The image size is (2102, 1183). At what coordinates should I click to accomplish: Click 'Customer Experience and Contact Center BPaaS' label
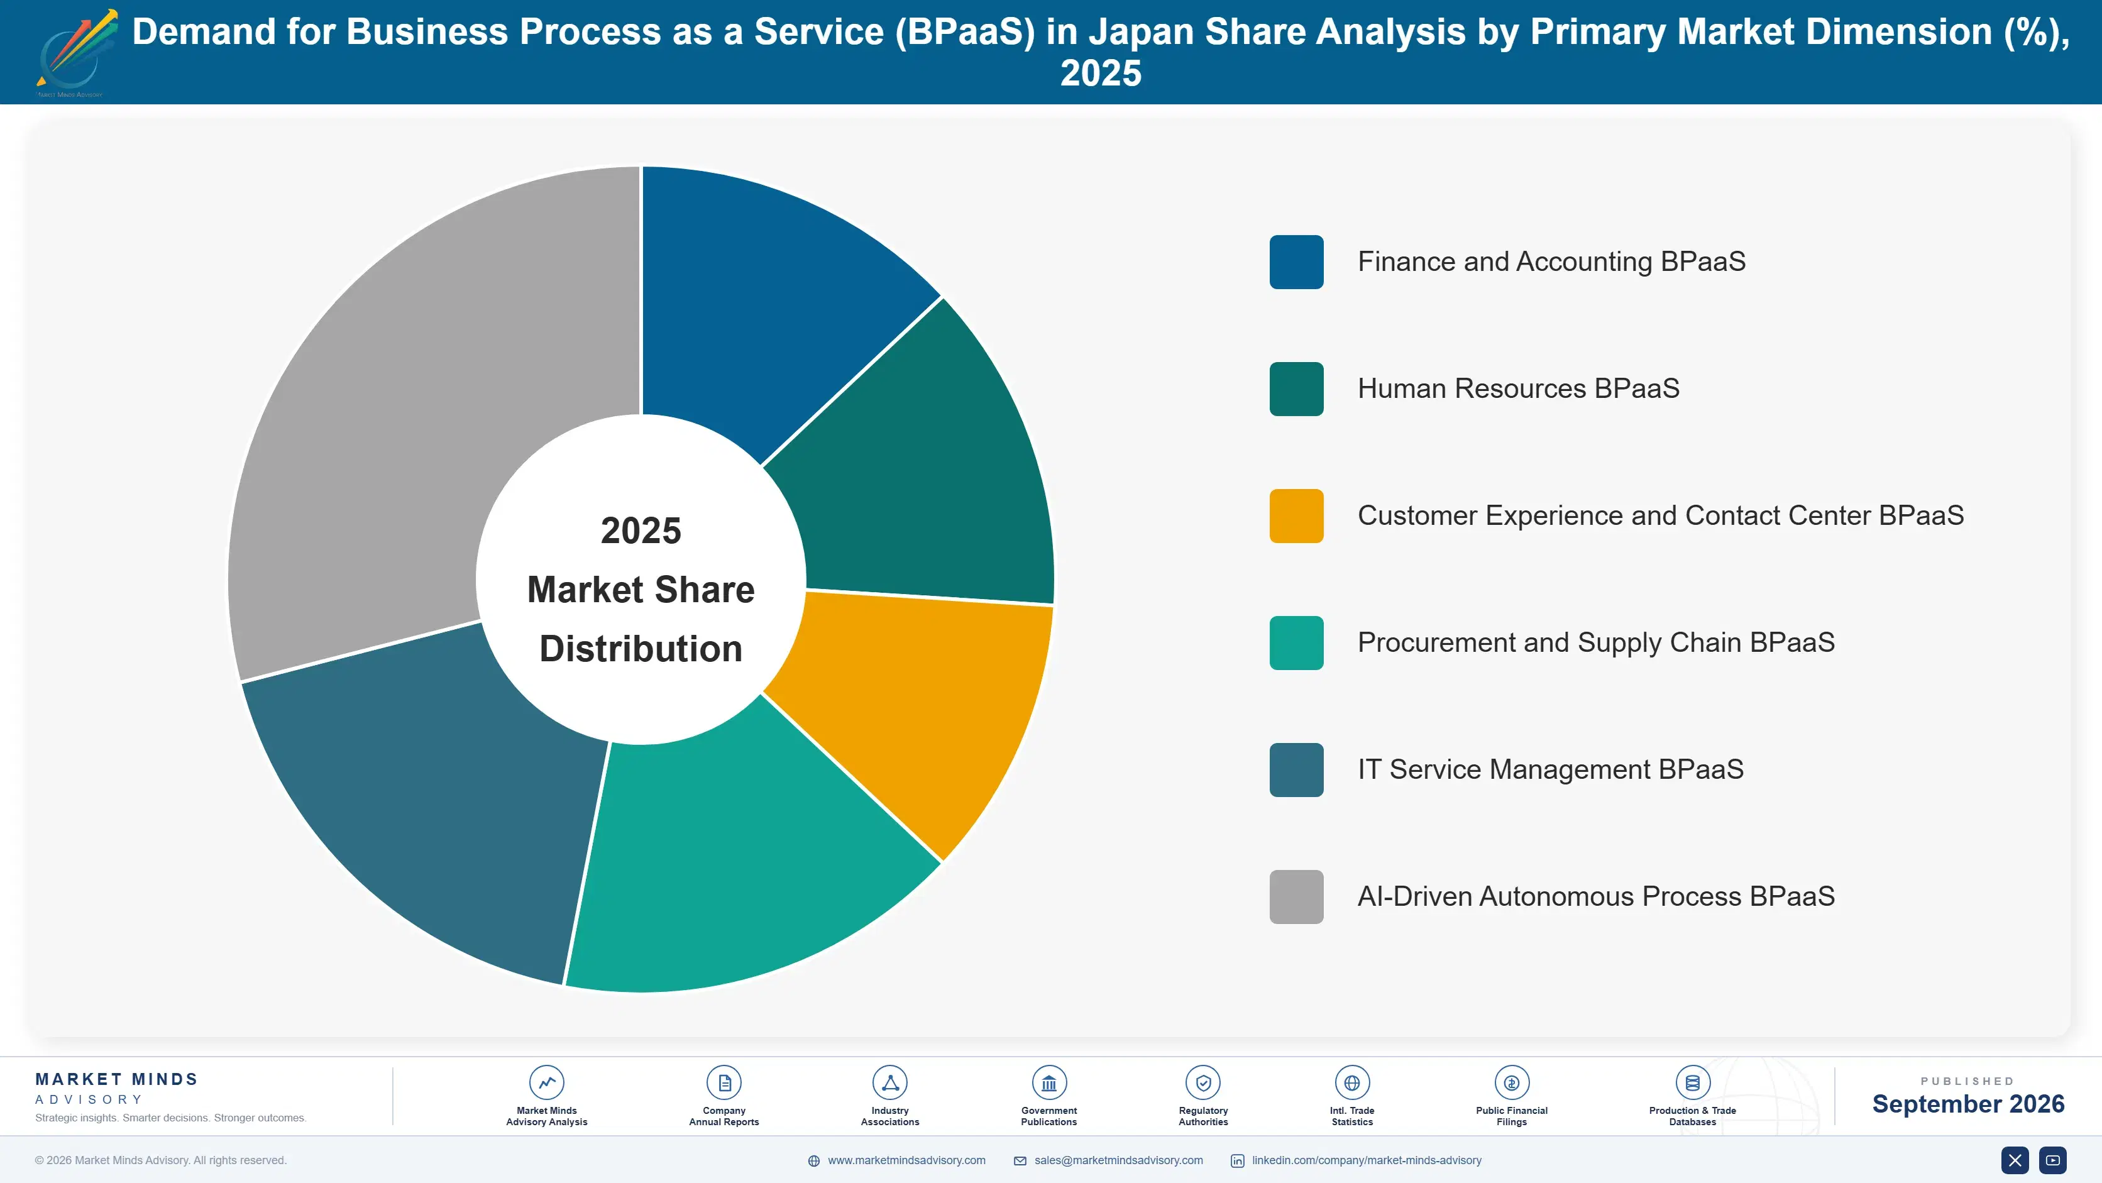[x=1661, y=515]
